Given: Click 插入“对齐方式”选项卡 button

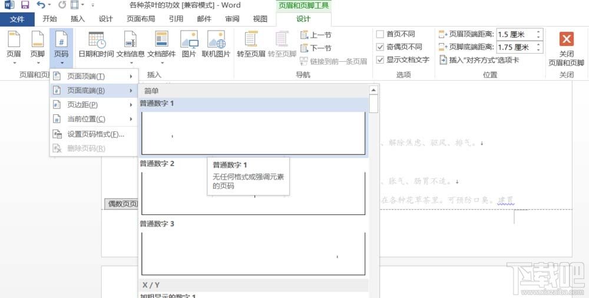Looking at the screenshot, I should click(x=479, y=59).
